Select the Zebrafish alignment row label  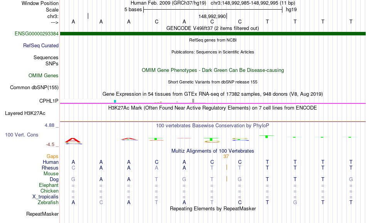click(x=48, y=202)
